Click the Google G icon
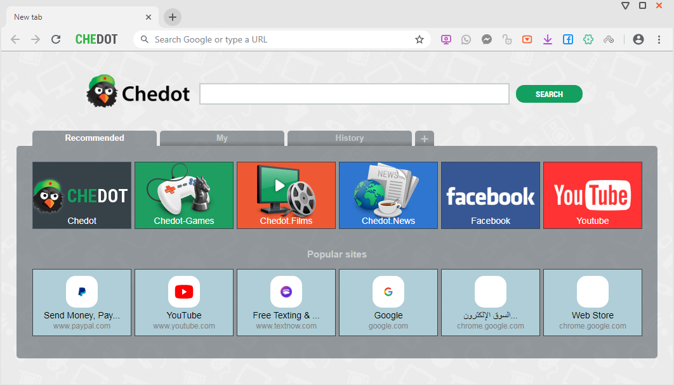The width and height of the screenshot is (674, 385). tap(388, 292)
